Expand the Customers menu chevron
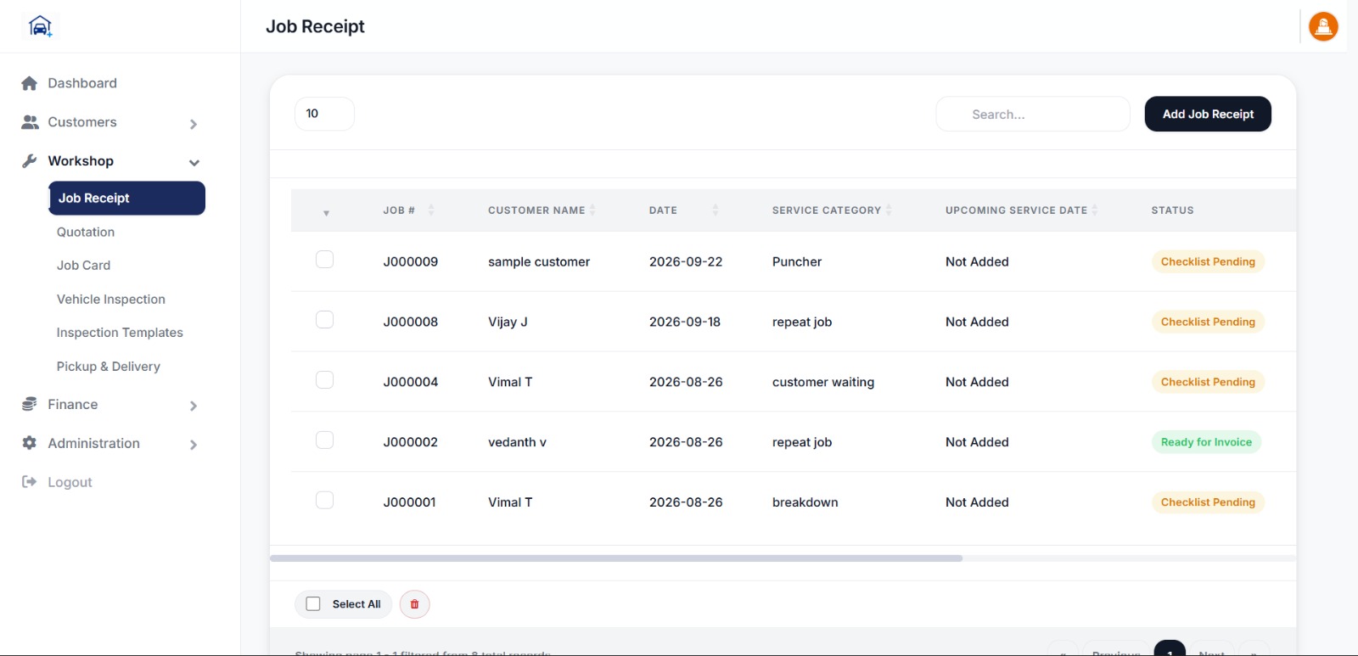Image resolution: width=1358 pixels, height=656 pixels. (x=194, y=124)
